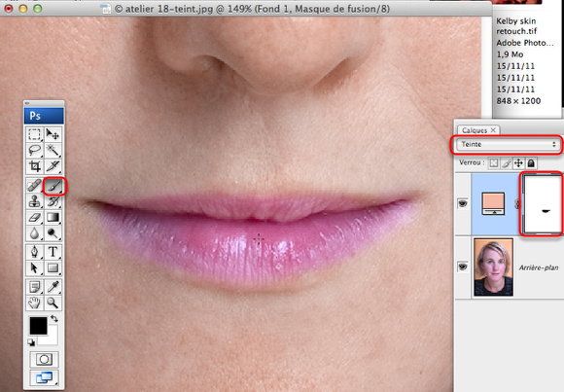The height and width of the screenshot is (392, 564).
Task: Select the Brush tool
Action: [53, 186]
